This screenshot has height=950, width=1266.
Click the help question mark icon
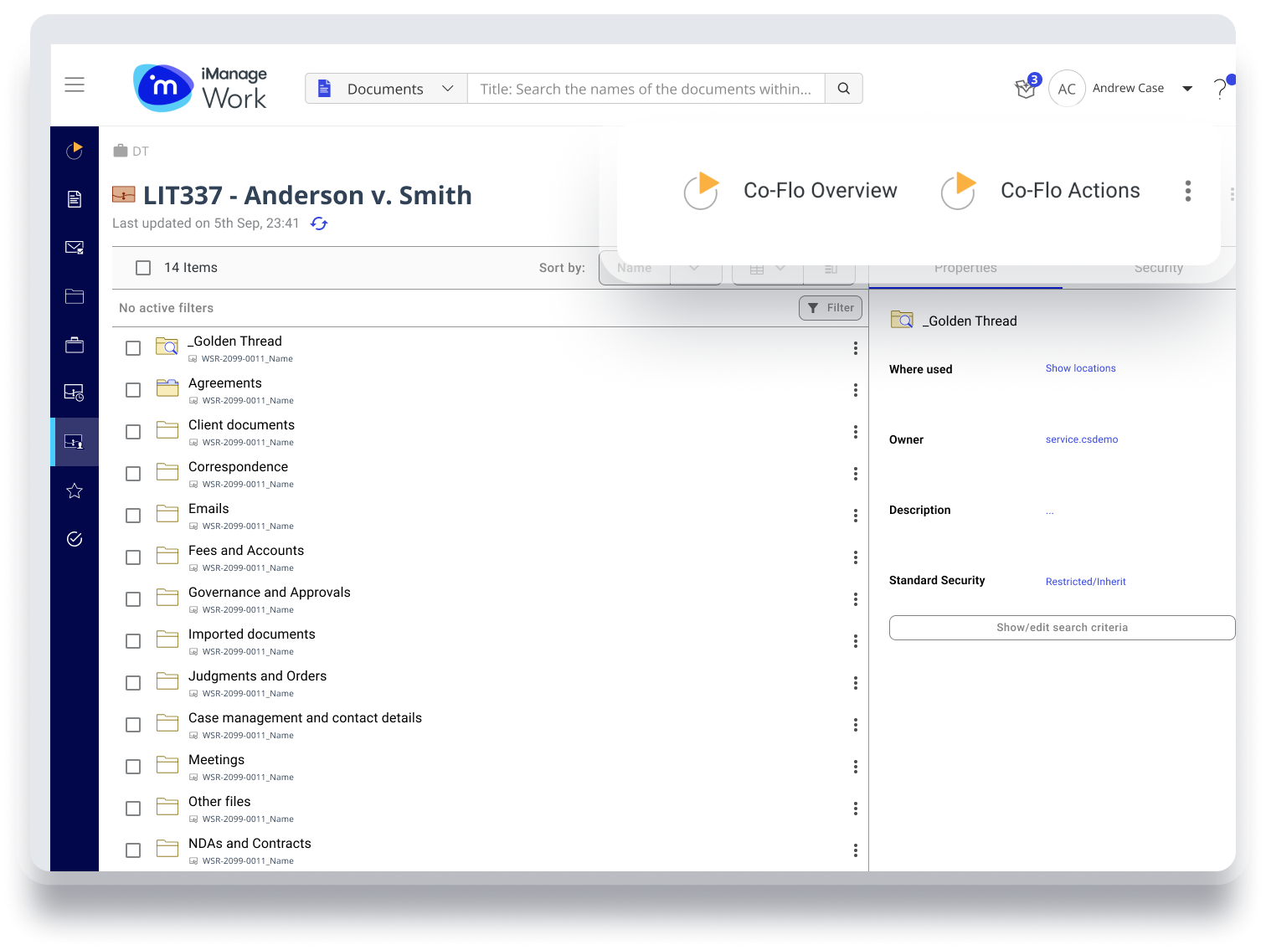(1220, 89)
